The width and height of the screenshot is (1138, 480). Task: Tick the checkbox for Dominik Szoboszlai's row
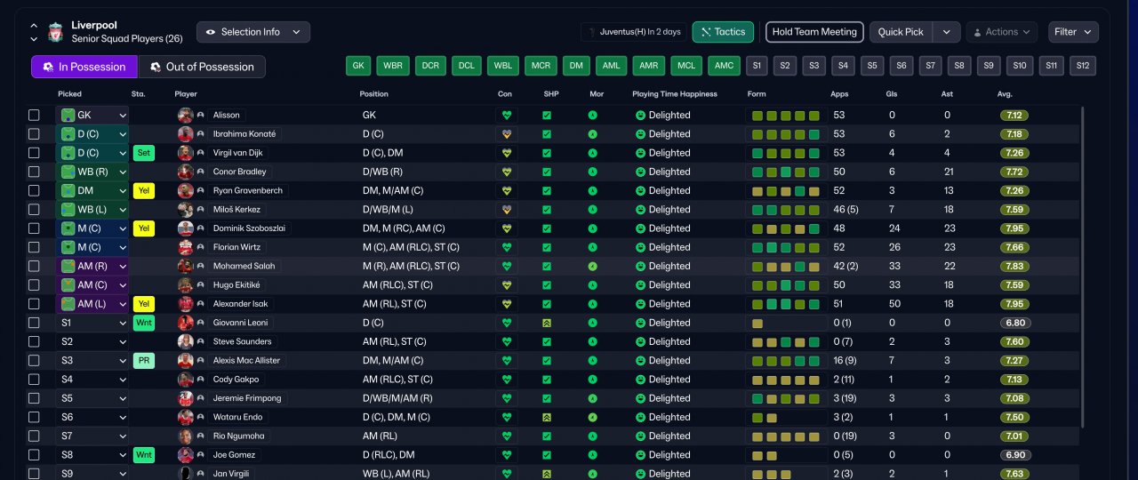[x=34, y=228]
